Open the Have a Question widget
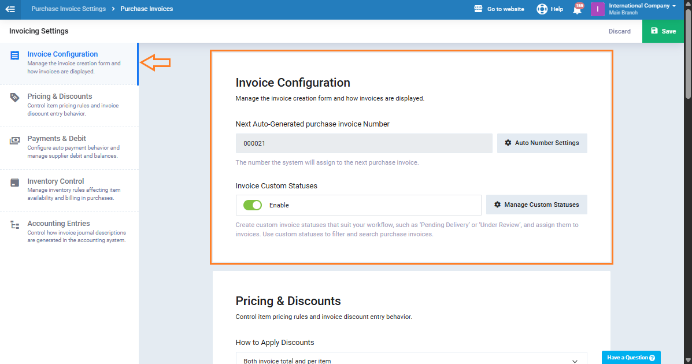692x364 pixels. click(631, 358)
